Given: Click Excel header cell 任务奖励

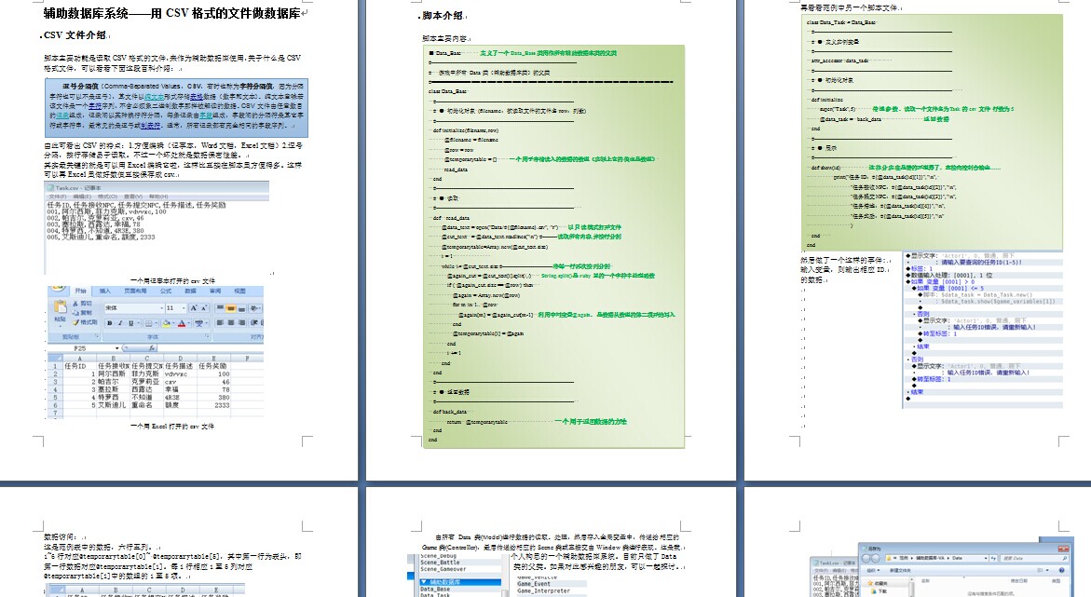Looking at the screenshot, I should click(x=212, y=365).
